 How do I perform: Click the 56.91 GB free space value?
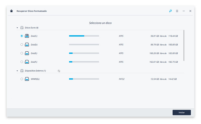pos(155,36)
